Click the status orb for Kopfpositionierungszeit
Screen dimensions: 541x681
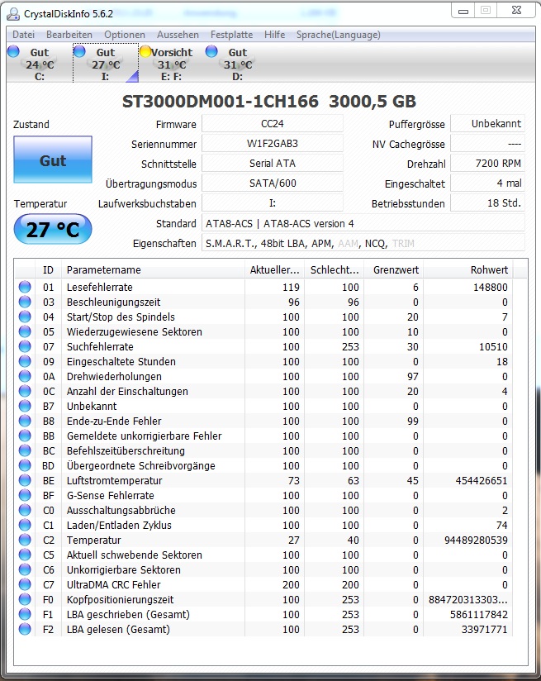[25, 599]
